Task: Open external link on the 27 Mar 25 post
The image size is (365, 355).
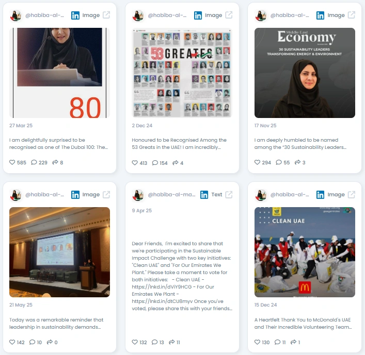Action: (x=106, y=15)
